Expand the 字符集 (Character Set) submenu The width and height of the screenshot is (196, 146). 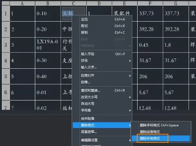tap(102, 110)
